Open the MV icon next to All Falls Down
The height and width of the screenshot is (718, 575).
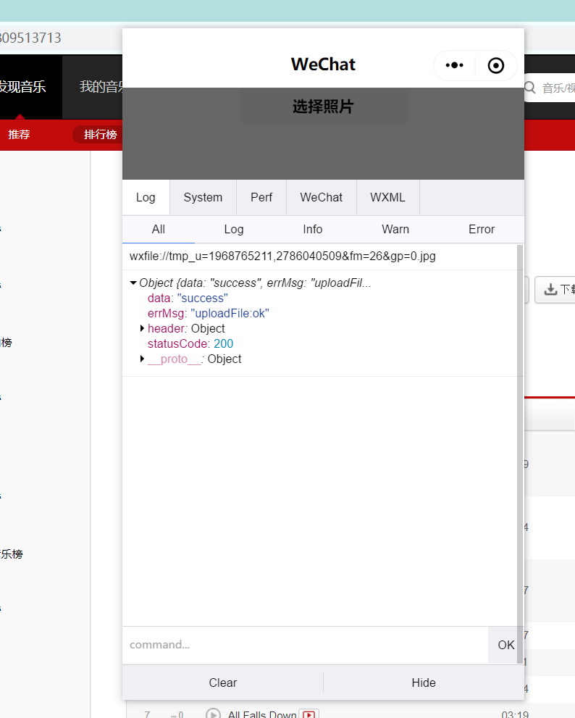point(309,714)
